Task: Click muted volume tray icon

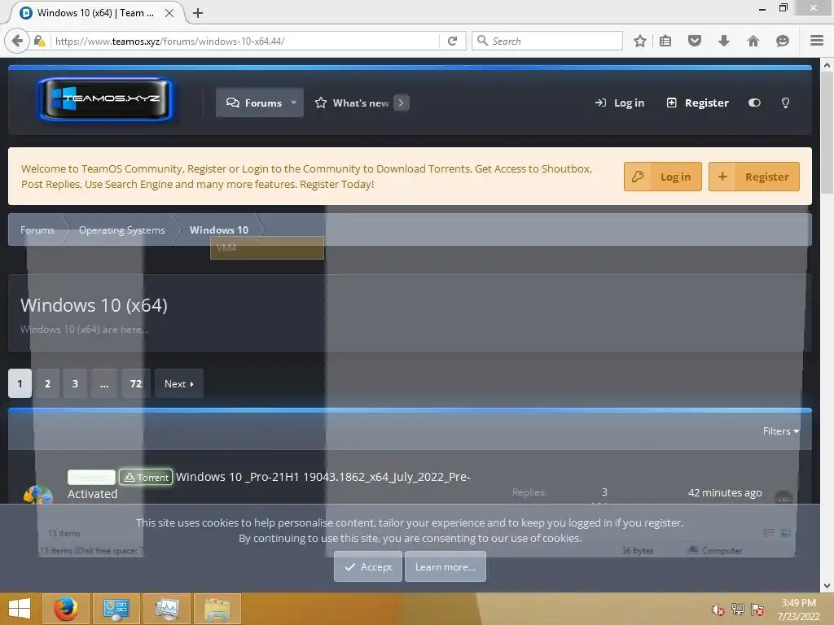Action: [718, 609]
